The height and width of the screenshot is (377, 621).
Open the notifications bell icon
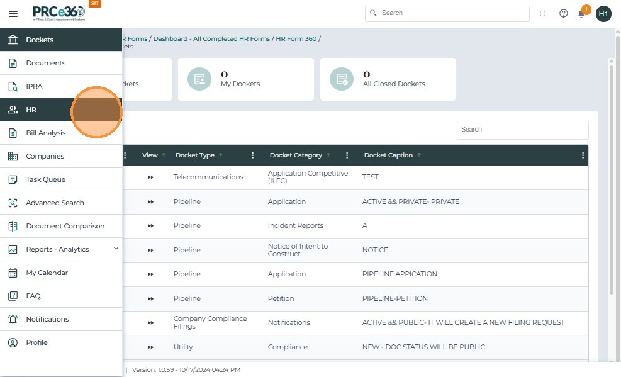(581, 14)
